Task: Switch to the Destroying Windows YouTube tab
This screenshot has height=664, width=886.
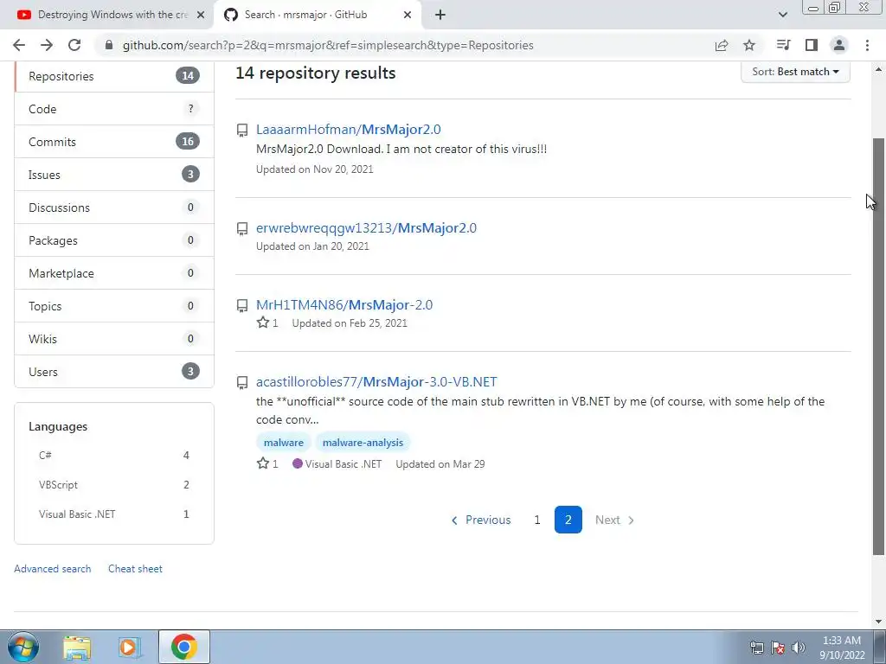Action: tap(106, 16)
